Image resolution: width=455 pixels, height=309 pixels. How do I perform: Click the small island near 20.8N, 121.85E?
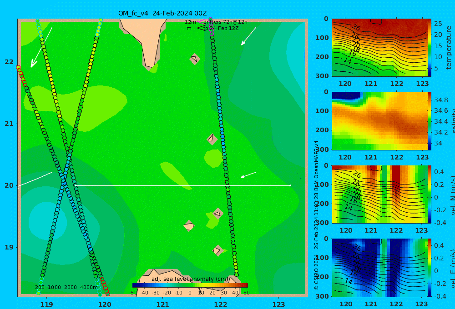coord(212,139)
